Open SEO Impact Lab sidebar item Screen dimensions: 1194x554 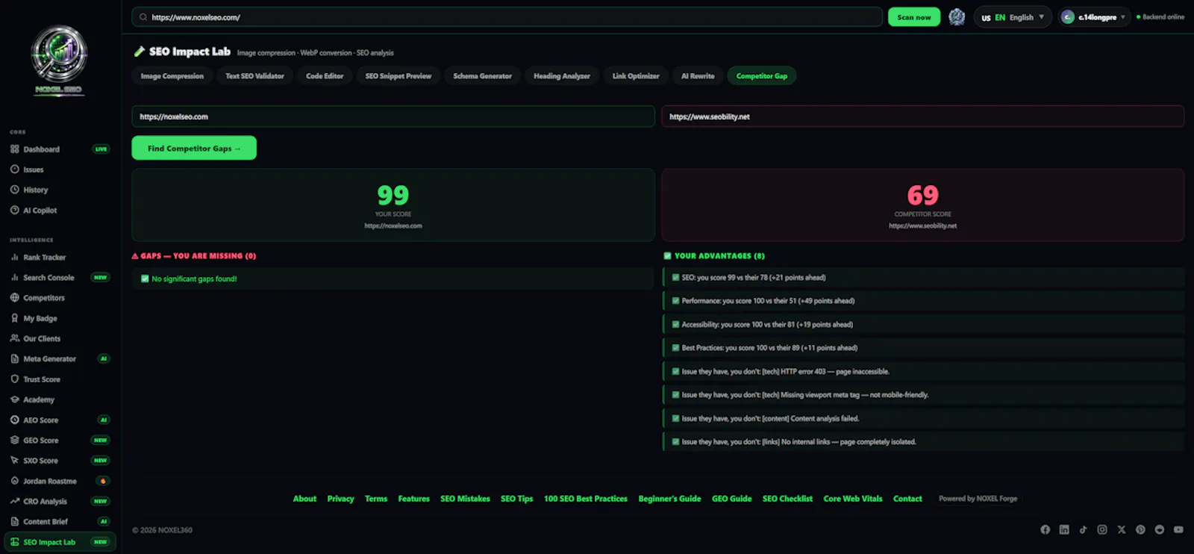pyautogui.click(x=60, y=542)
